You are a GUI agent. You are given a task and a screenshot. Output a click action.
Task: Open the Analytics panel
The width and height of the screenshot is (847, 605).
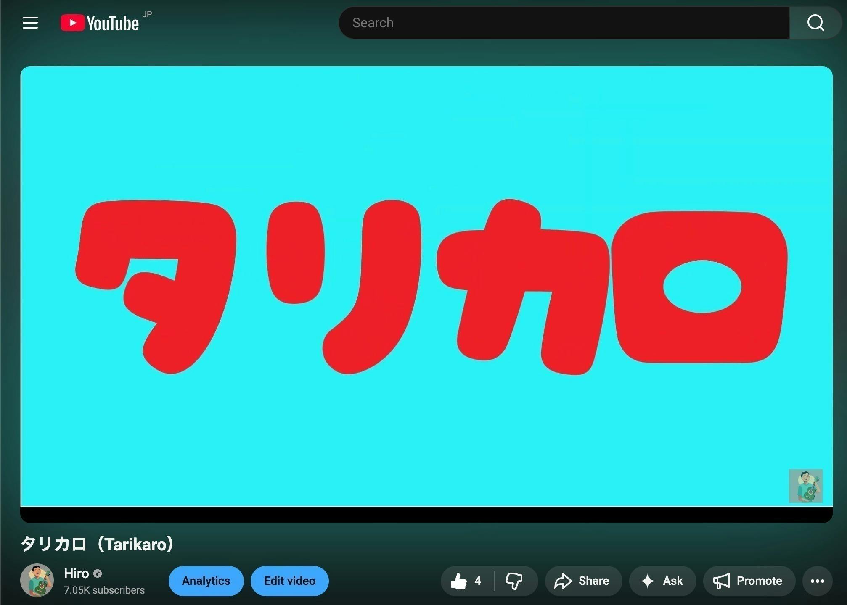206,581
